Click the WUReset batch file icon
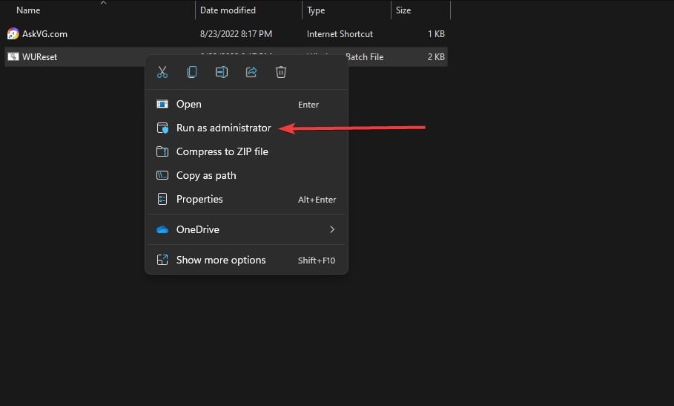Screen dimensions: 674x406 (x=13, y=57)
